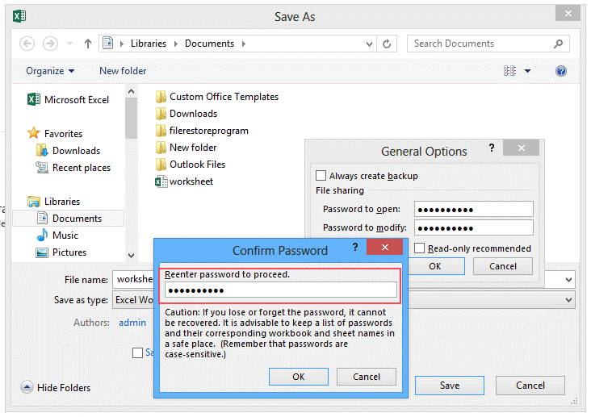Screen dimensions: 591x417
Task: Open help in the General Options dialog
Action: (492, 148)
